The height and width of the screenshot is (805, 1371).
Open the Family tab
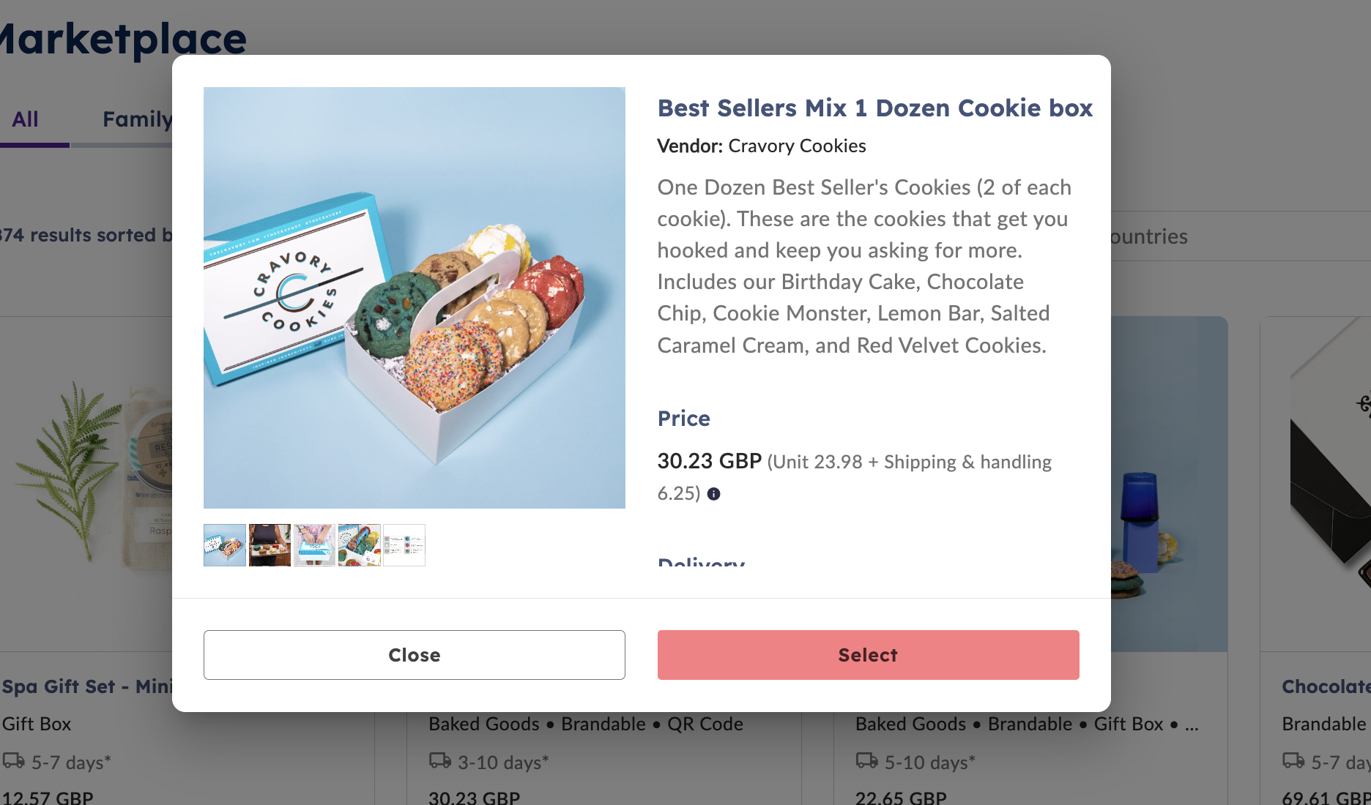(137, 119)
